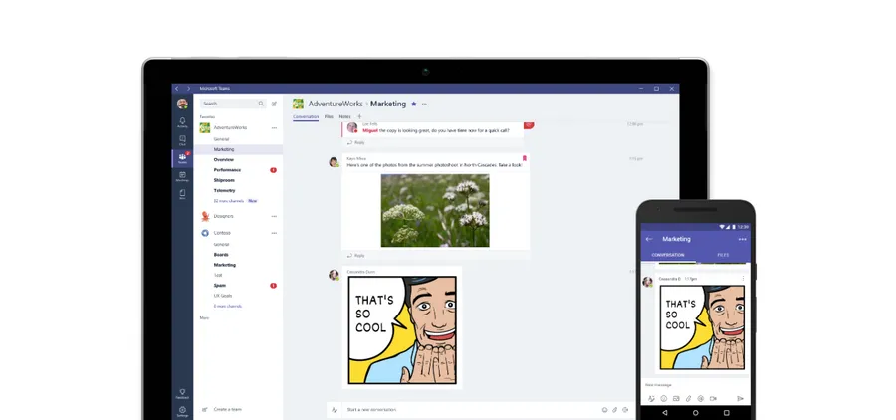This screenshot has height=420, width=896.
Task: Reply to Miguel's copy message
Action: pos(356,143)
